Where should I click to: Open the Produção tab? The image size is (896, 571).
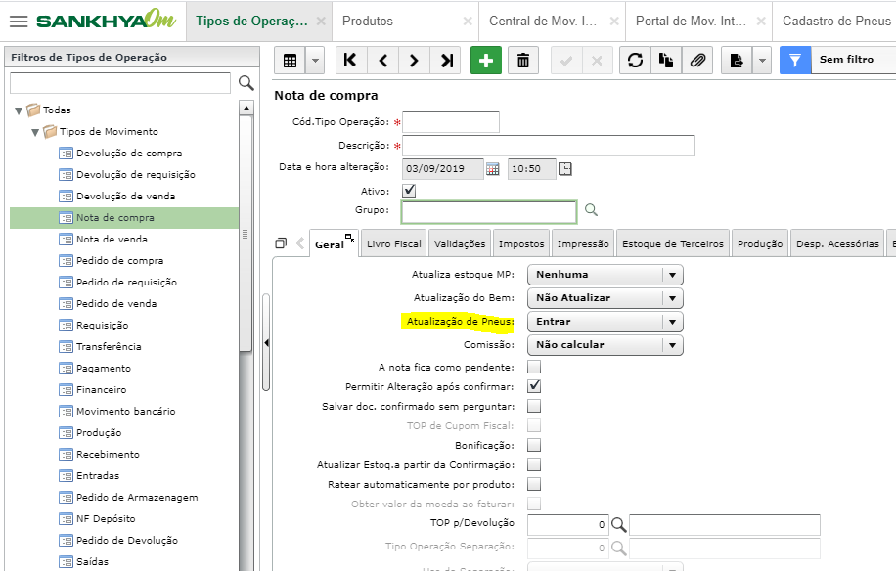[x=760, y=243]
